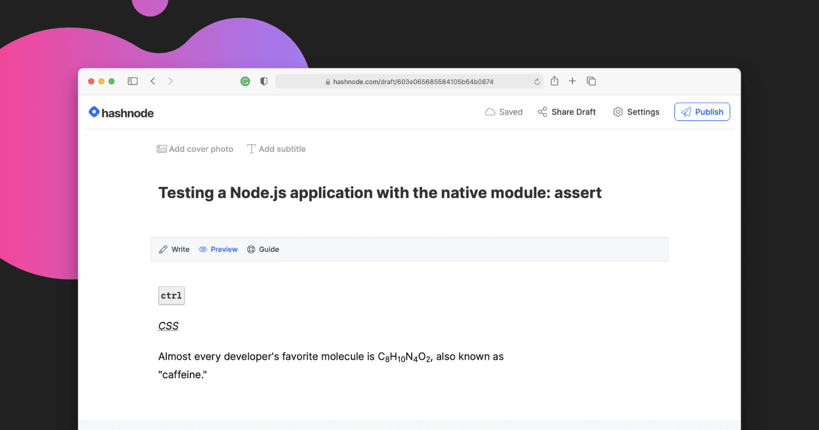Click the privacy shield icon

point(264,81)
